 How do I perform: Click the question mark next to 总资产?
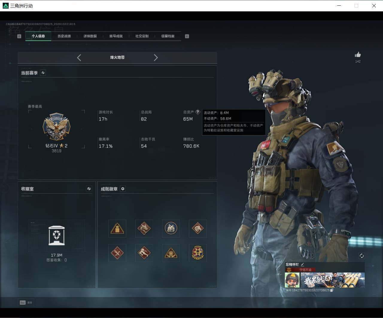197,112
